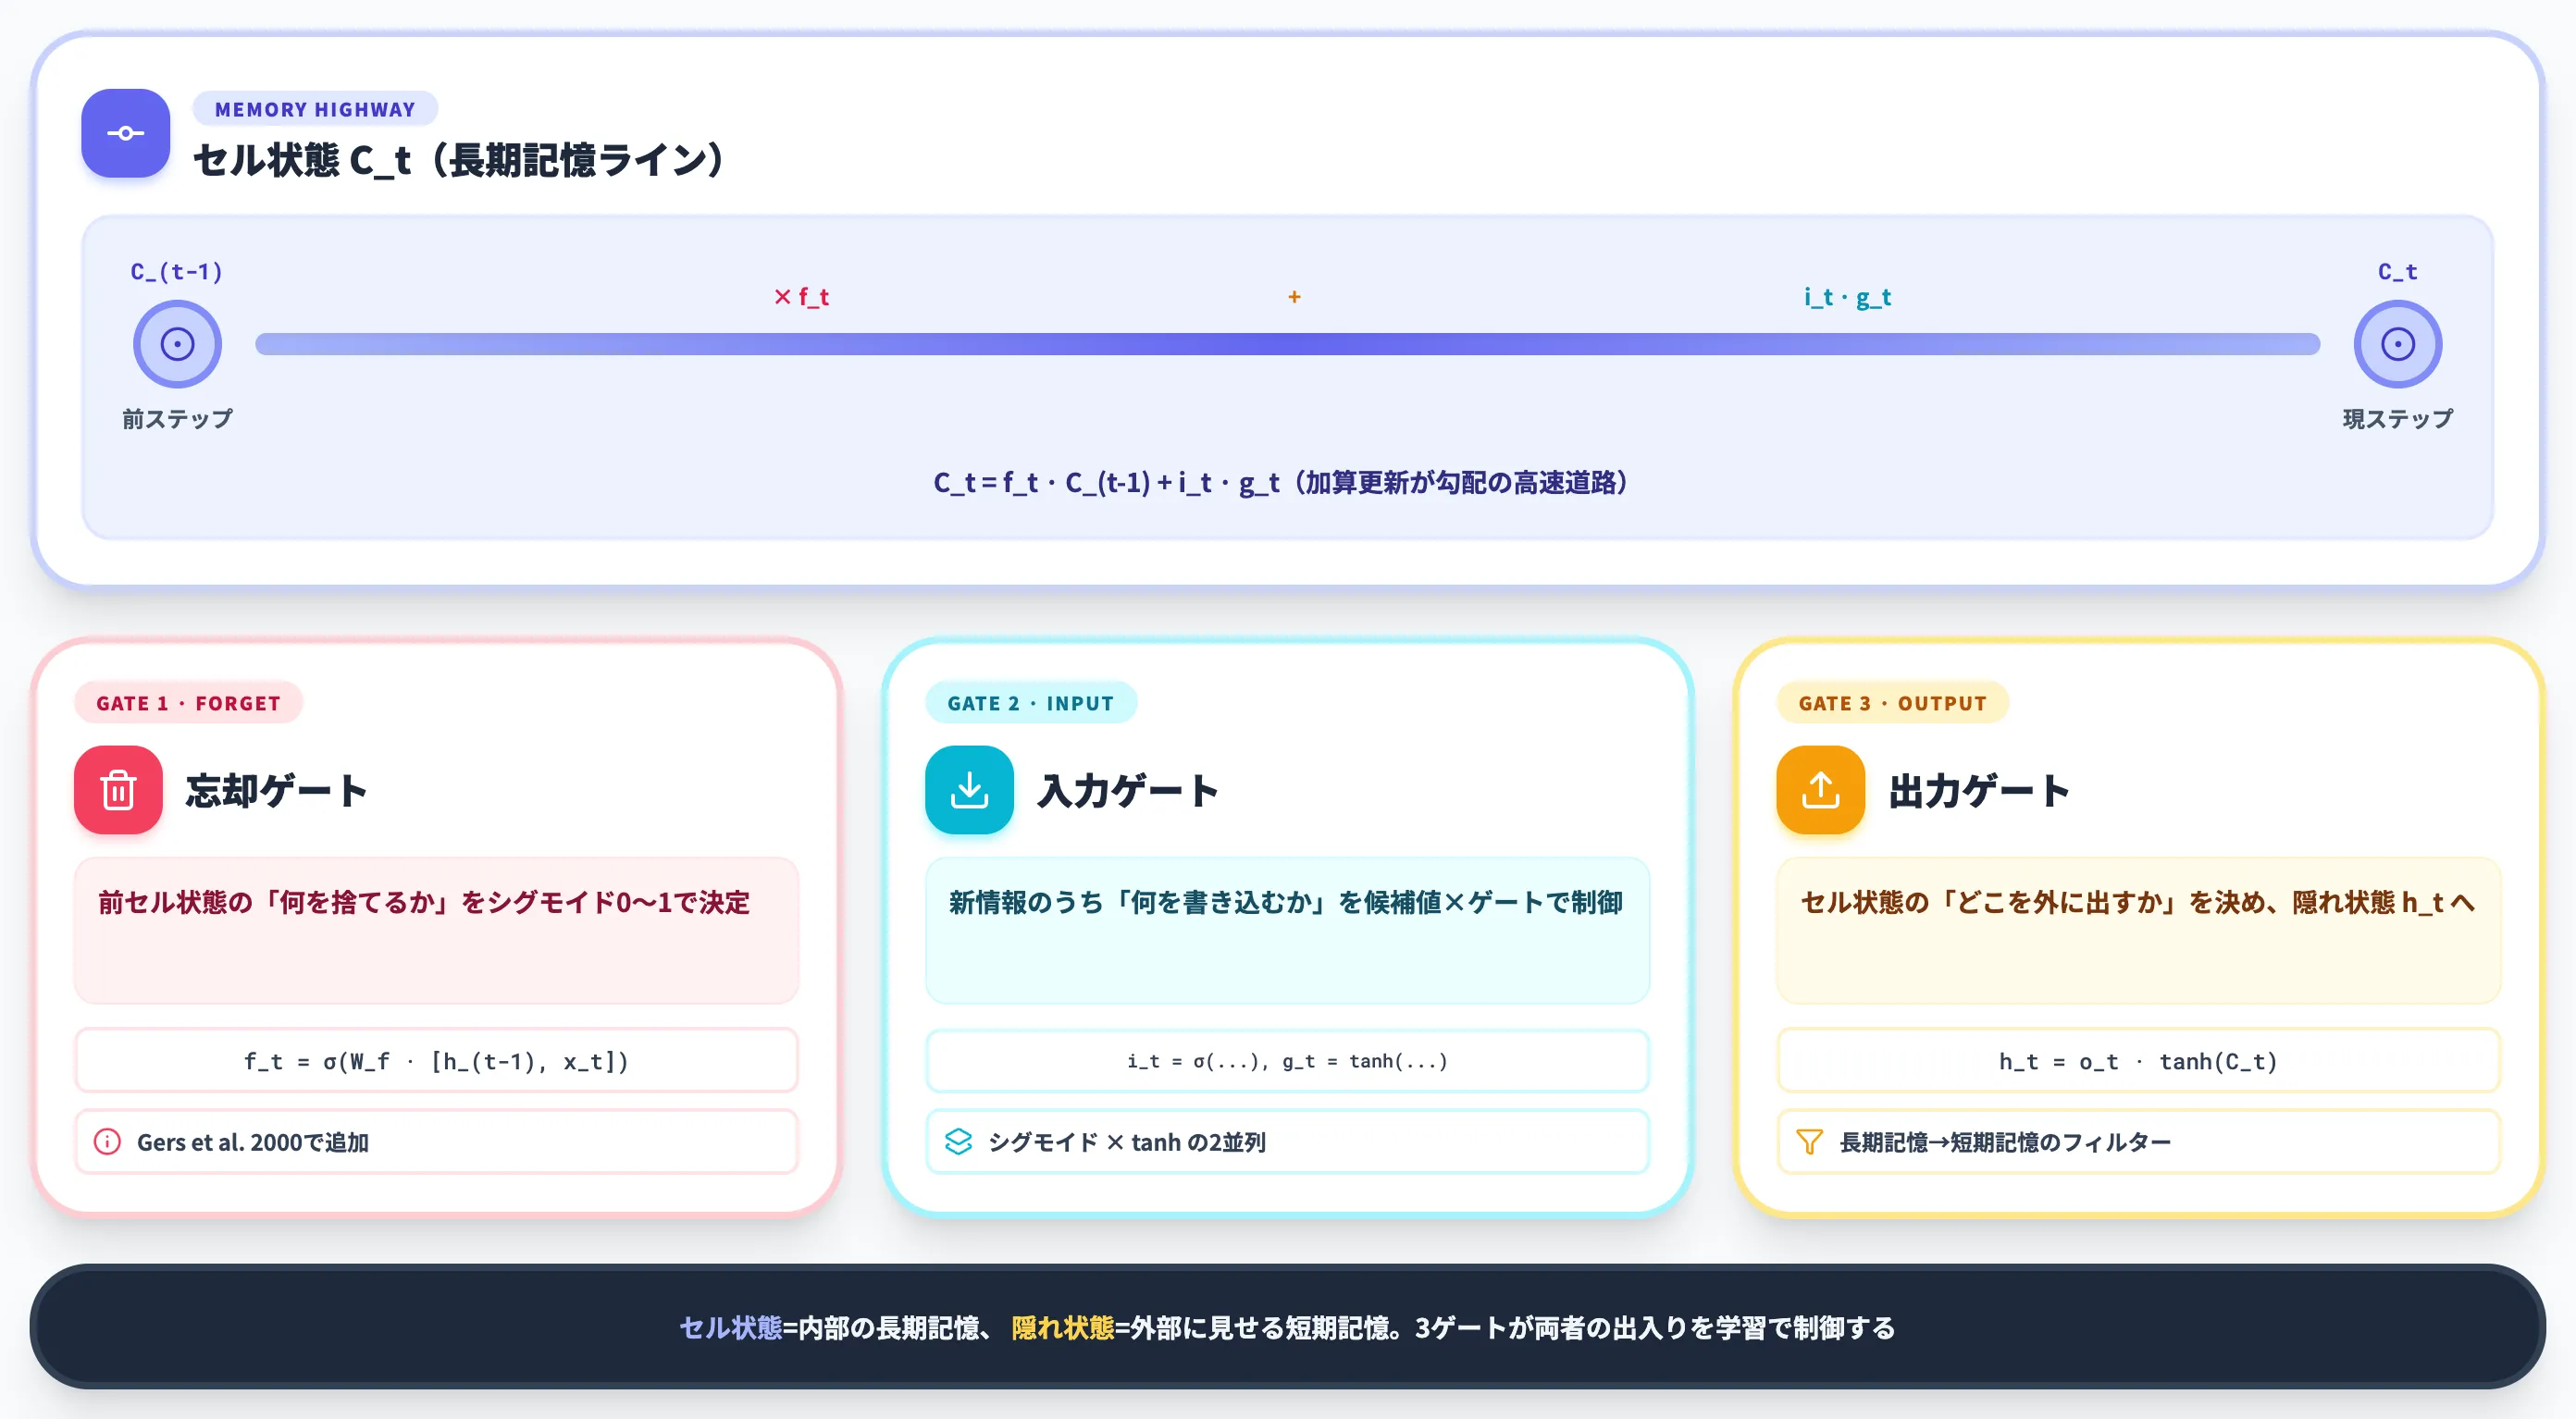
Task: Click the formula box h_t = o_t · tanh(C_t)
Action: point(2138,1061)
